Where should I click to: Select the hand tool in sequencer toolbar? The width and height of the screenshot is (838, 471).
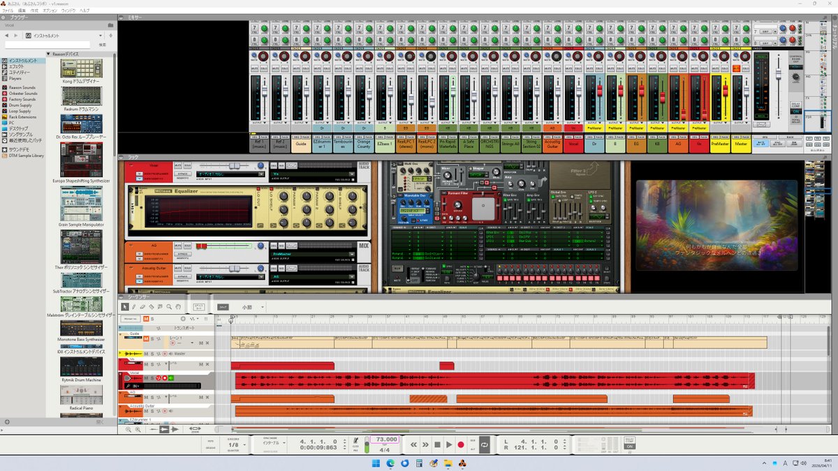178,307
